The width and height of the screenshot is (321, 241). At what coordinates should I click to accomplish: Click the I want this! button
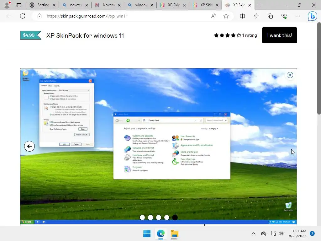[x=279, y=35]
